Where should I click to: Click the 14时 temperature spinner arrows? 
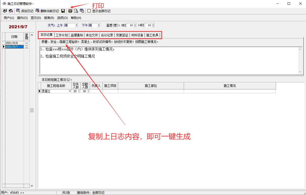click(153, 25)
